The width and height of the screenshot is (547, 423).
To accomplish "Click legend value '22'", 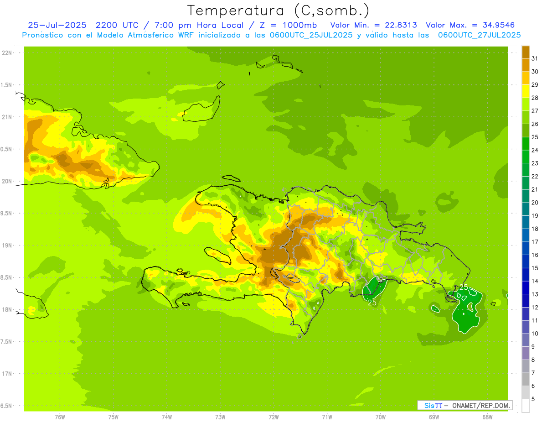I will click(535, 177).
